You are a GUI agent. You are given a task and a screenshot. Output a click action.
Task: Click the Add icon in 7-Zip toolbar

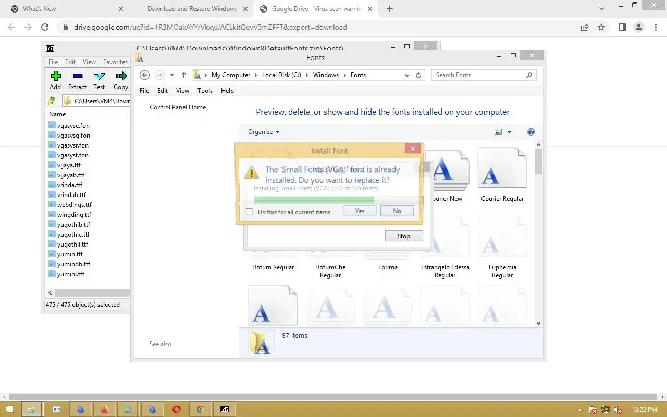point(56,77)
